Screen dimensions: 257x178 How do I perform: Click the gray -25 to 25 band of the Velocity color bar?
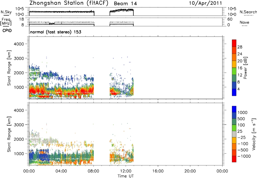[234, 134]
